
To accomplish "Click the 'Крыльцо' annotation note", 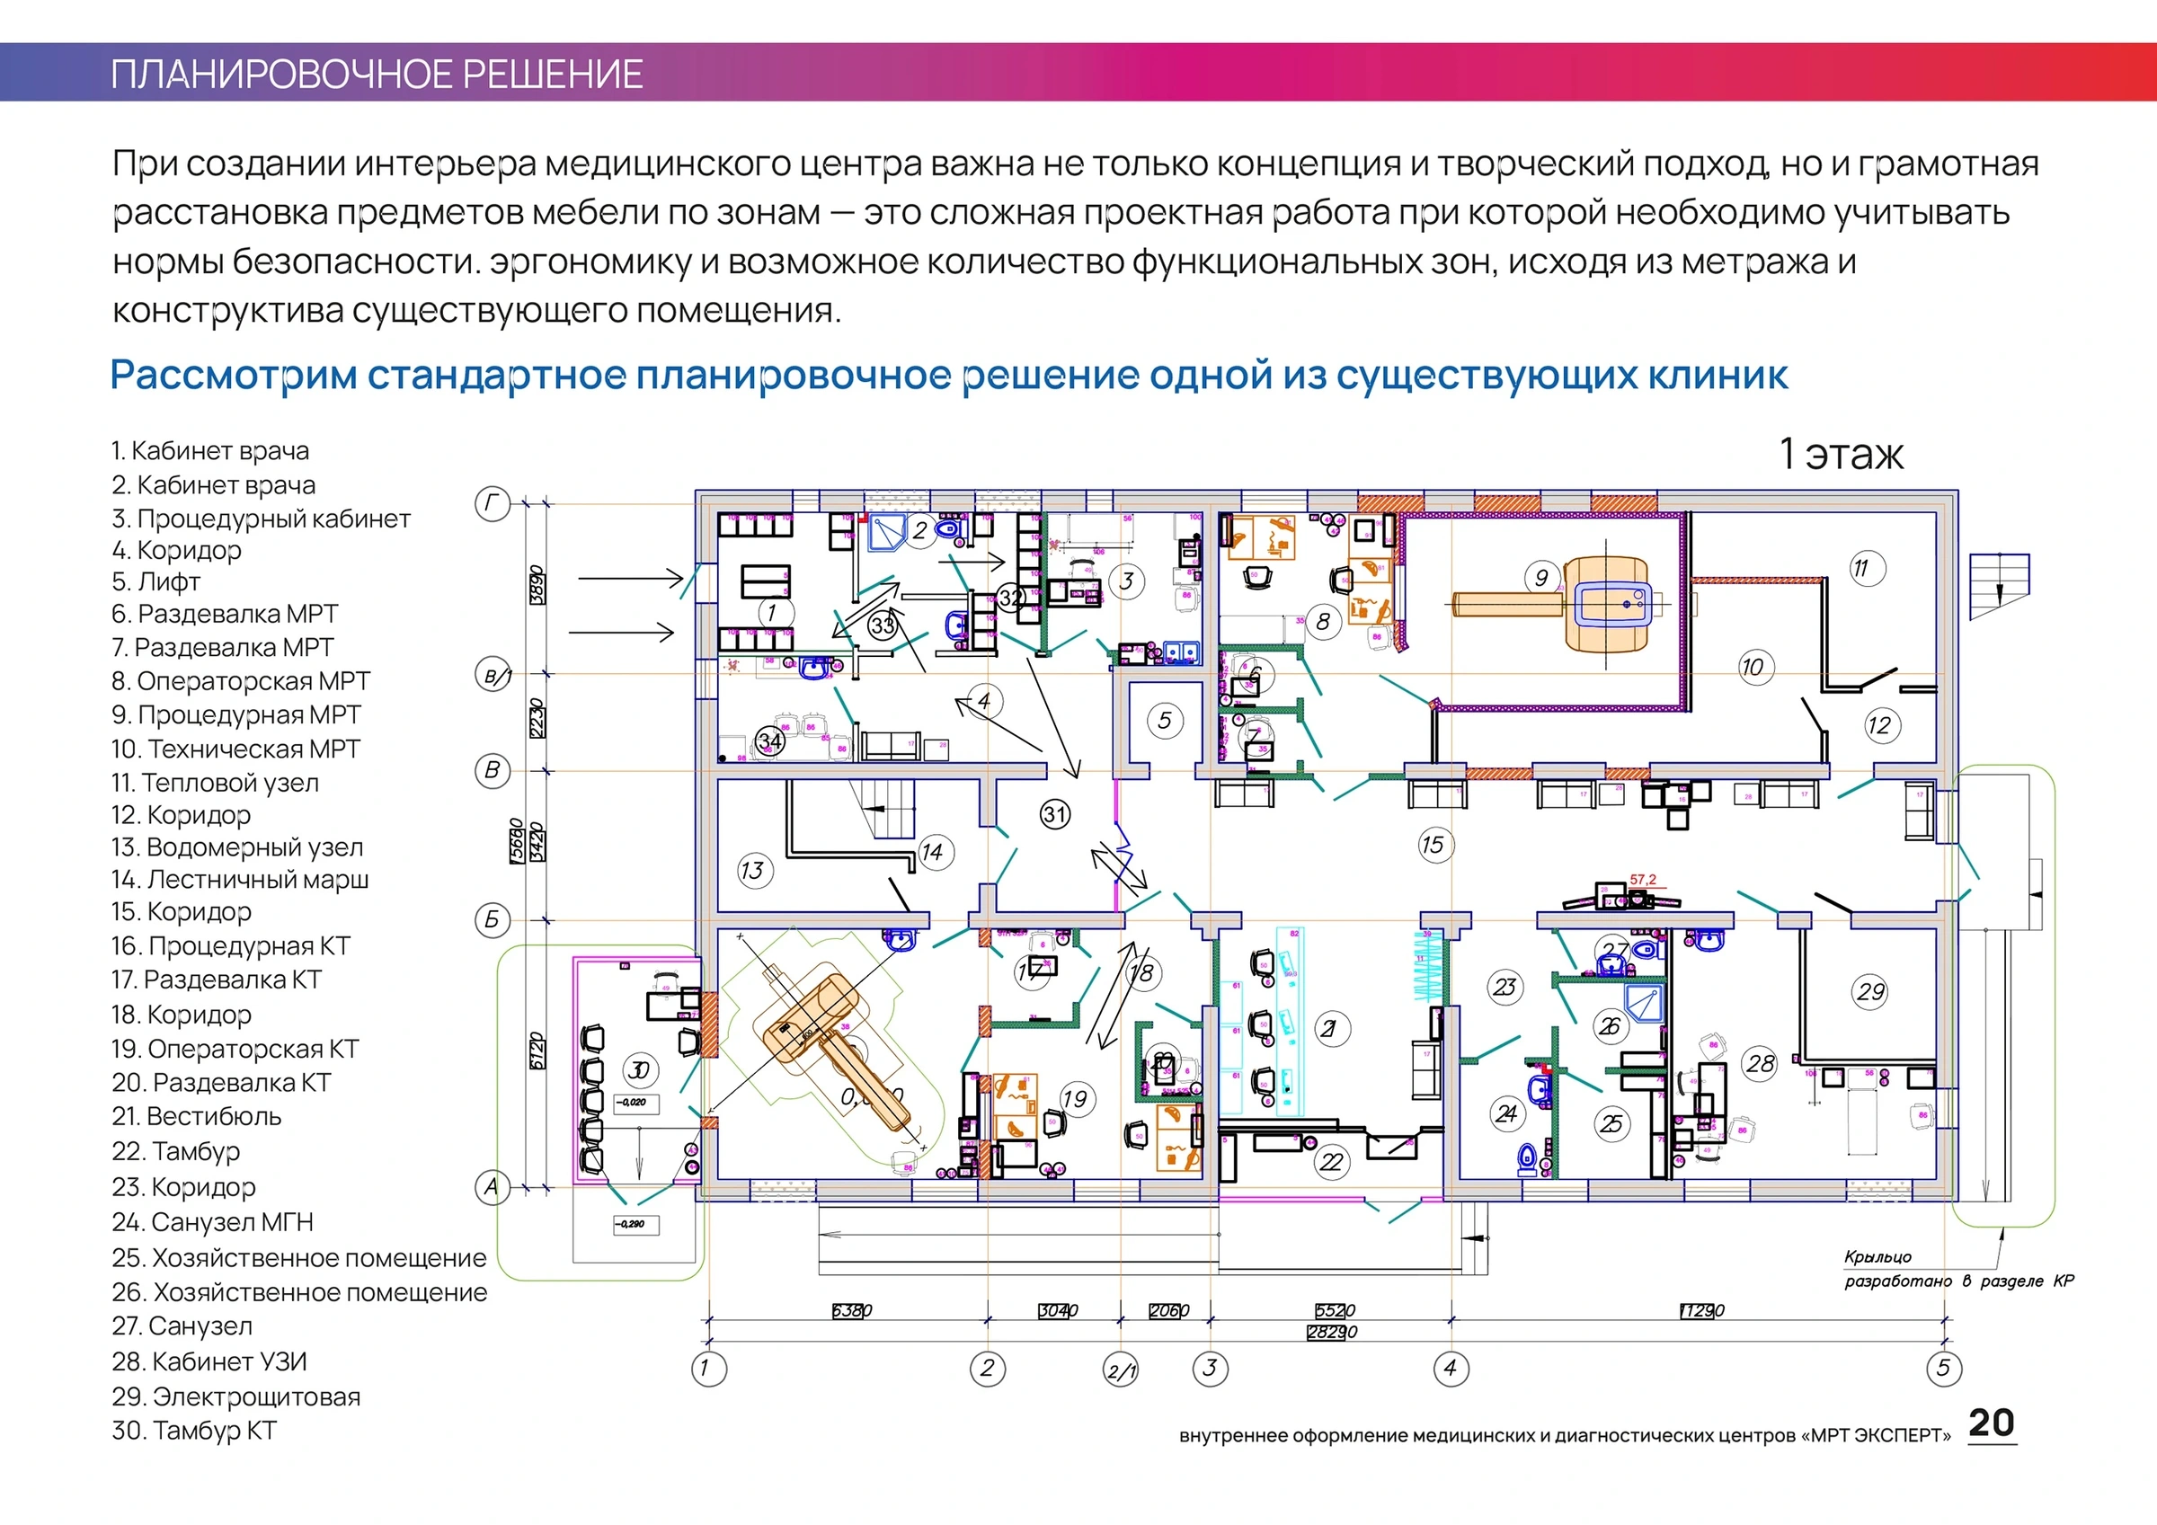I will pyautogui.click(x=1877, y=1257).
